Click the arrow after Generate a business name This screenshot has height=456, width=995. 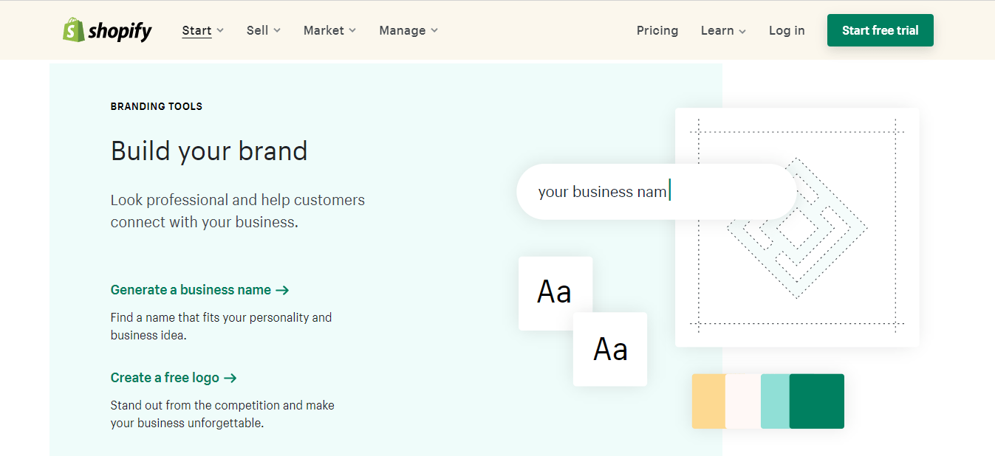(x=281, y=291)
